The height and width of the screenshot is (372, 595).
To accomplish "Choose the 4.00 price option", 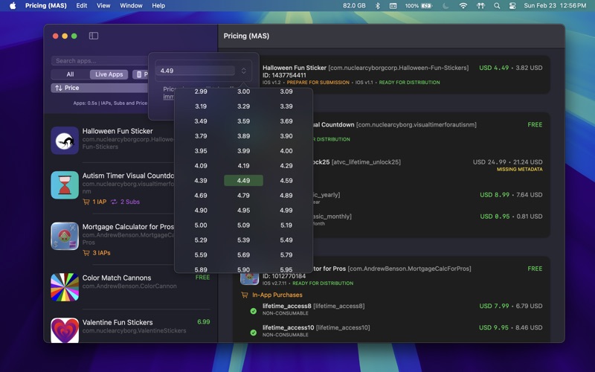I will (x=286, y=151).
